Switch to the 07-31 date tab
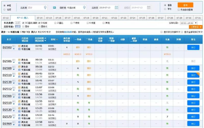This screenshot has width=204, height=128. (x=198, y=18)
